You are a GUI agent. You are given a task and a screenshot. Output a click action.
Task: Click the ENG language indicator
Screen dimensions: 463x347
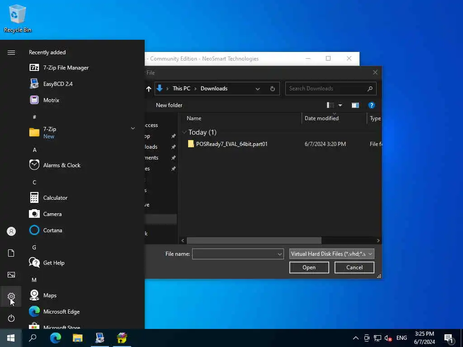402,338
